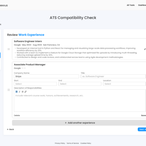
Task: Focus the Title input field
Action: click(113, 77)
